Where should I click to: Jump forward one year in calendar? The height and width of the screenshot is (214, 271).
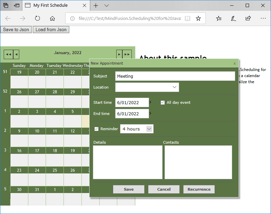127,54
